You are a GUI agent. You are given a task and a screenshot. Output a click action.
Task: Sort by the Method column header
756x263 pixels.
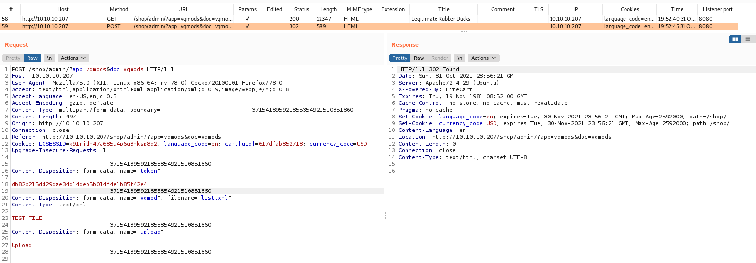point(119,9)
